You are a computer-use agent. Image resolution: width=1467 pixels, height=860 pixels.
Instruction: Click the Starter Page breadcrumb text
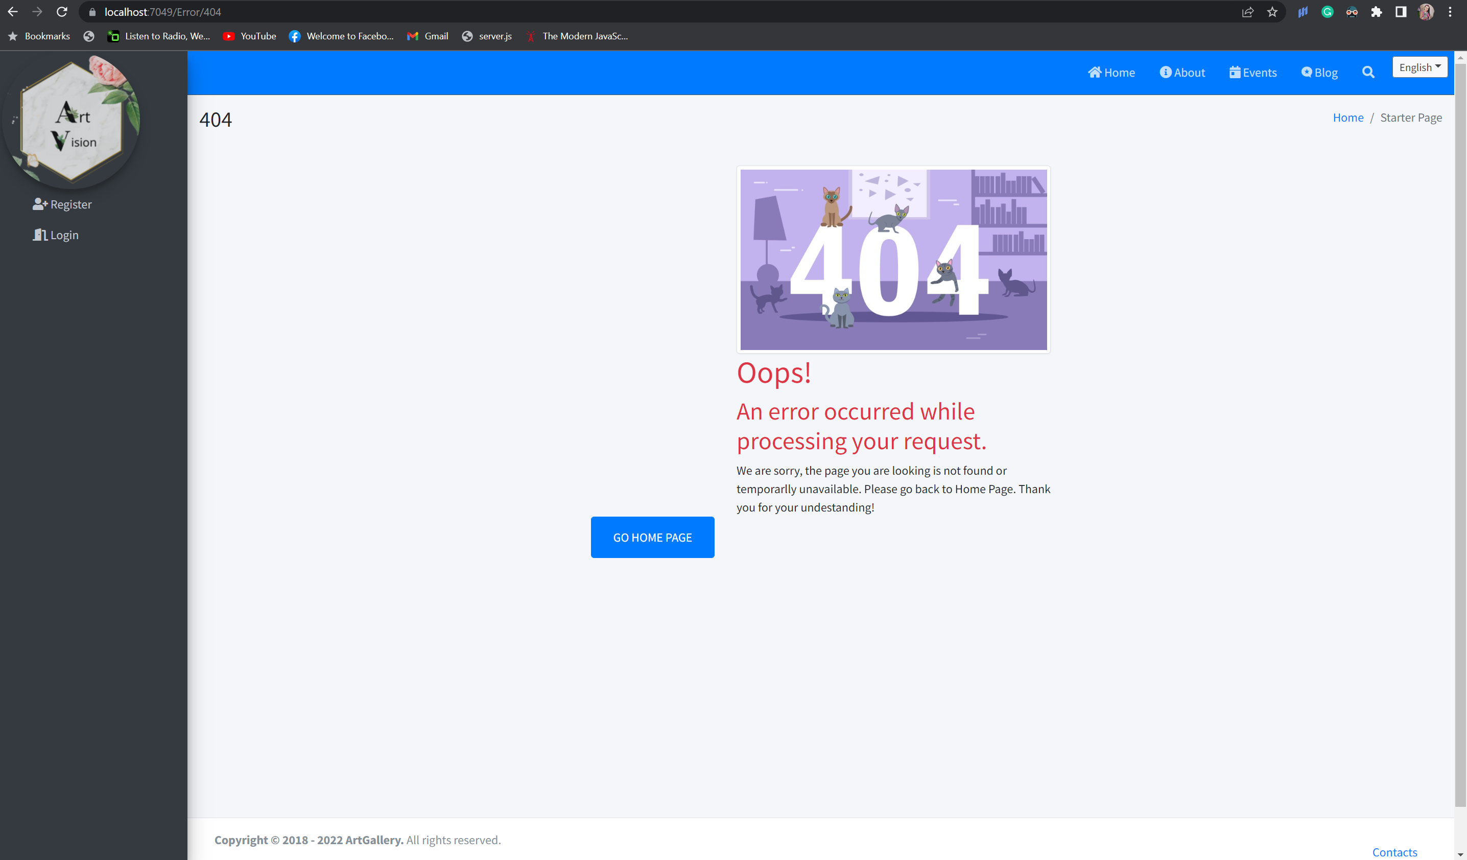point(1410,118)
